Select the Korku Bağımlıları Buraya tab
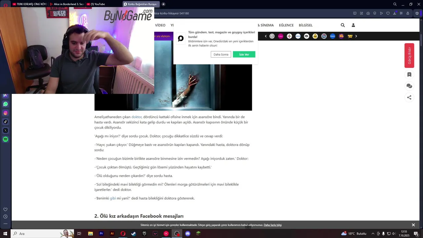423x238 pixels. (141, 4)
